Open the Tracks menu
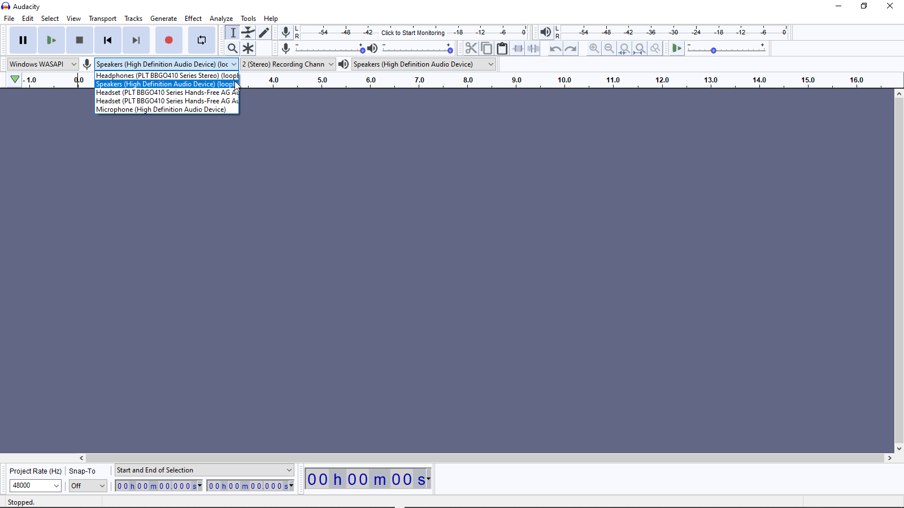 (x=133, y=19)
